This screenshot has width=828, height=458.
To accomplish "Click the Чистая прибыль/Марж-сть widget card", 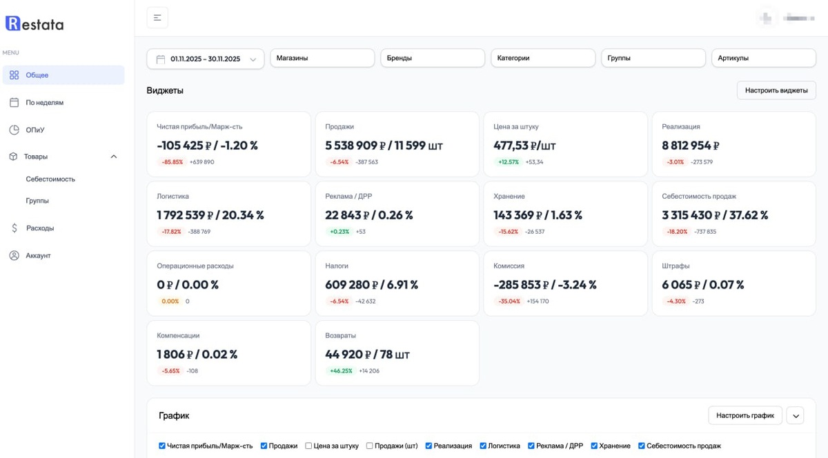I will 229,144.
